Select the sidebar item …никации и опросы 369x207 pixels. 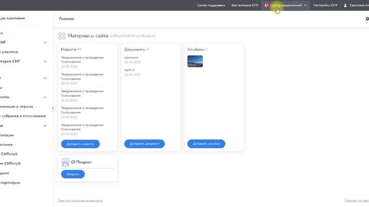17,106
